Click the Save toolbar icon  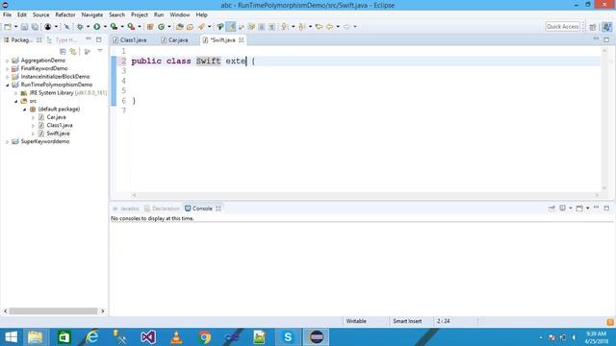point(24,27)
